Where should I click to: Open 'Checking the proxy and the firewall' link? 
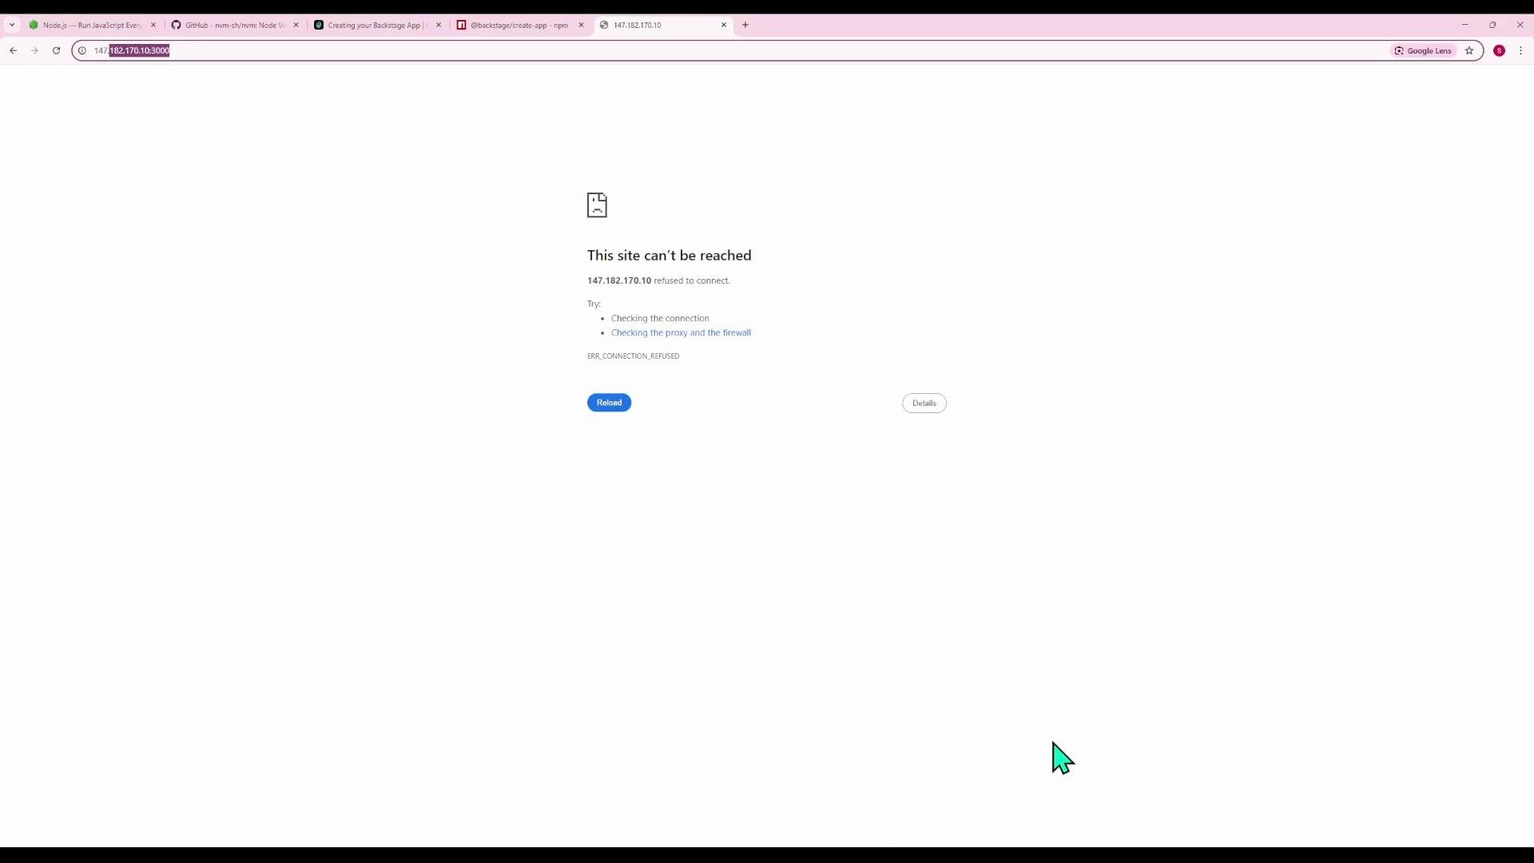[x=681, y=333]
